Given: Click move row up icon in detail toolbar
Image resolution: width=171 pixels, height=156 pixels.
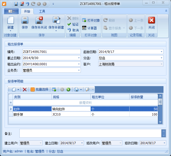Looking at the screenshot, I should click(62, 89).
